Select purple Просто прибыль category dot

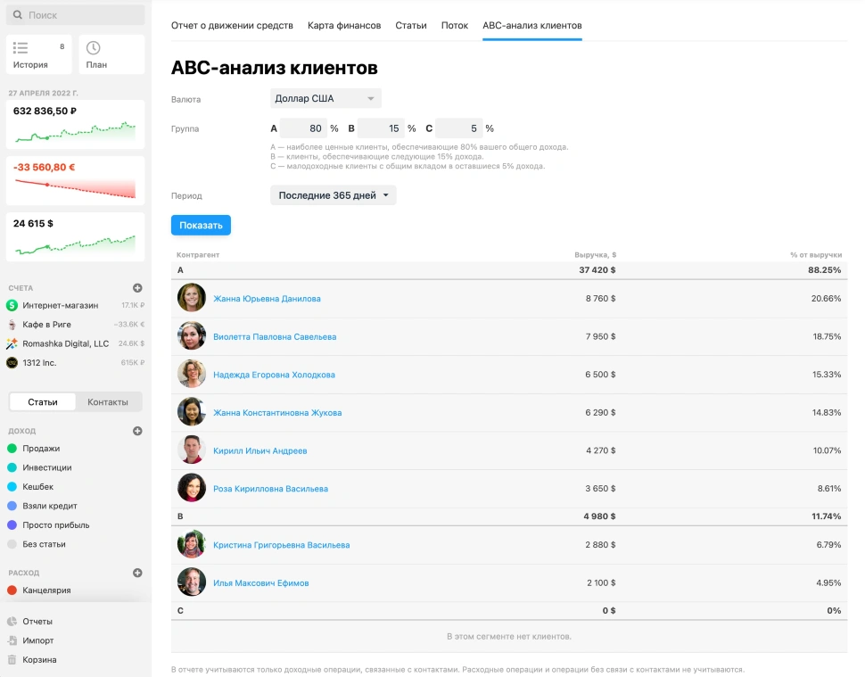(12, 524)
